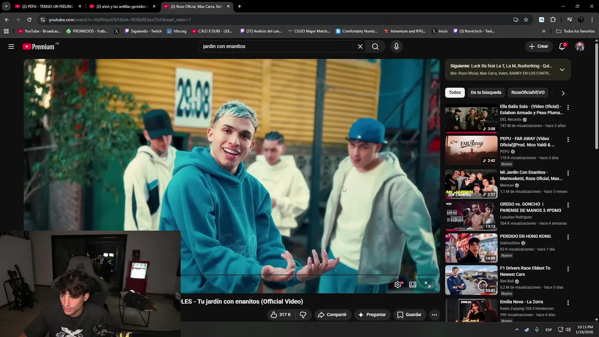Screen dimensions: 599x337
Task: Dislike the video with thumbs down
Action: tap(303, 315)
